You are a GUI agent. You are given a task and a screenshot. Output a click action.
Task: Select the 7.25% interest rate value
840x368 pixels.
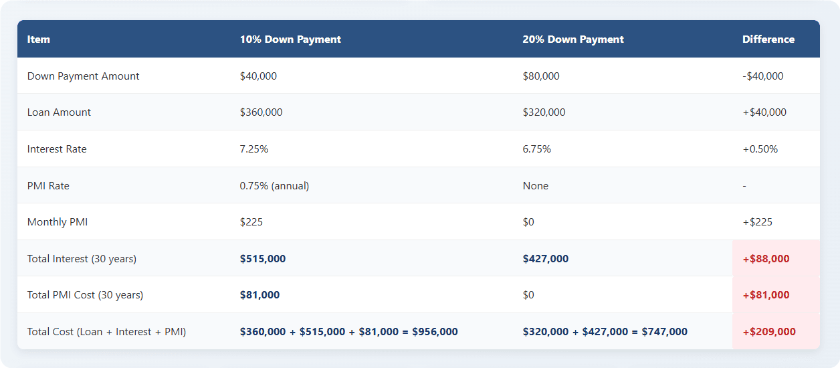pos(254,149)
